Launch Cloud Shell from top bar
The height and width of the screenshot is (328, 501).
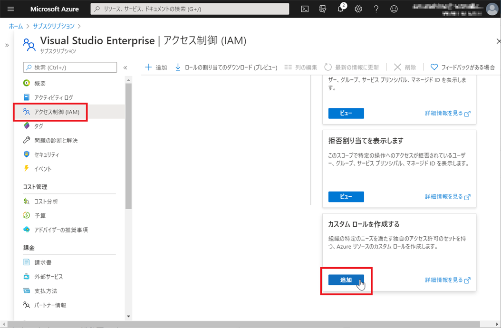pyautogui.click(x=305, y=9)
